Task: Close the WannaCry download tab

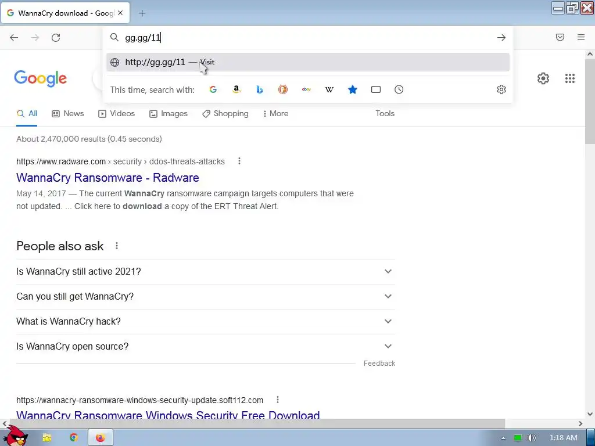Action: [x=120, y=13]
